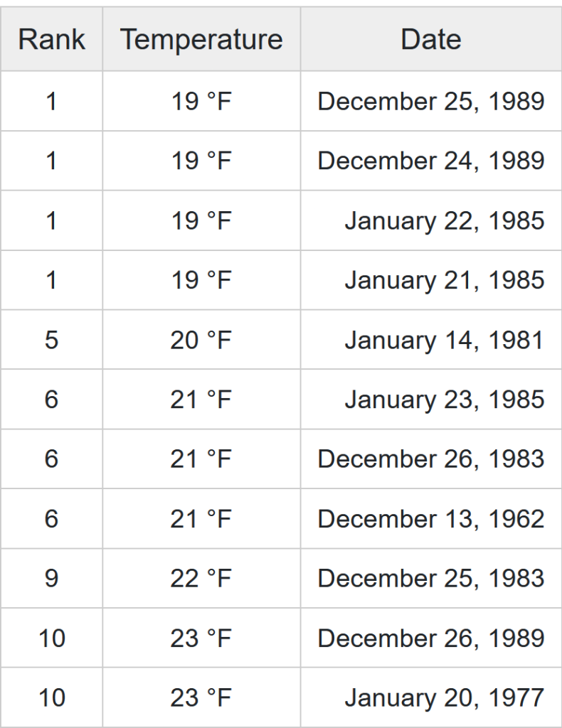The height and width of the screenshot is (728, 562).
Task: Click the temperature beside January 20, 1977
Action: 201,698
